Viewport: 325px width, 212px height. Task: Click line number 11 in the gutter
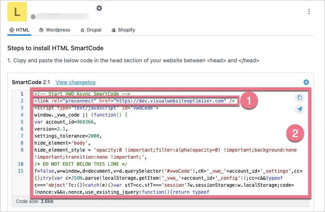21,171
